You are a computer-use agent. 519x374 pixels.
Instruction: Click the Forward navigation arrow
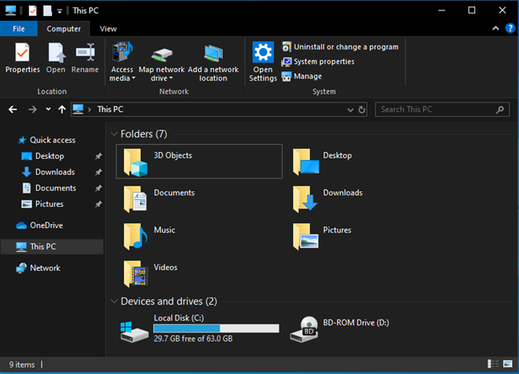pyautogui.click(x=32, y=109)
